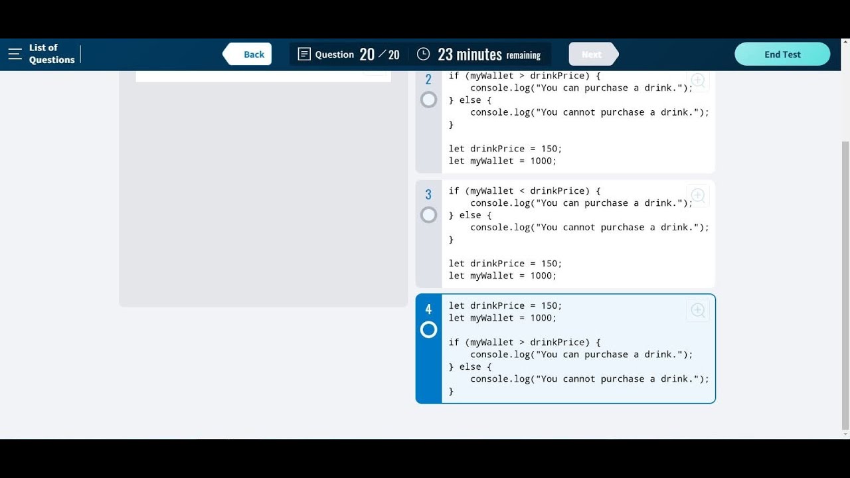The height and width of the screenshot is (478, 850).
Task: Click the List of Questions label
Action: (52, 54)
